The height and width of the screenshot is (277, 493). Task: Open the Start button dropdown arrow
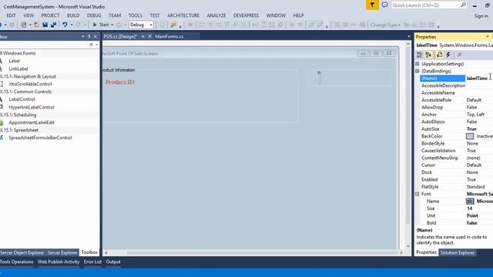click(x=112, y=25)
